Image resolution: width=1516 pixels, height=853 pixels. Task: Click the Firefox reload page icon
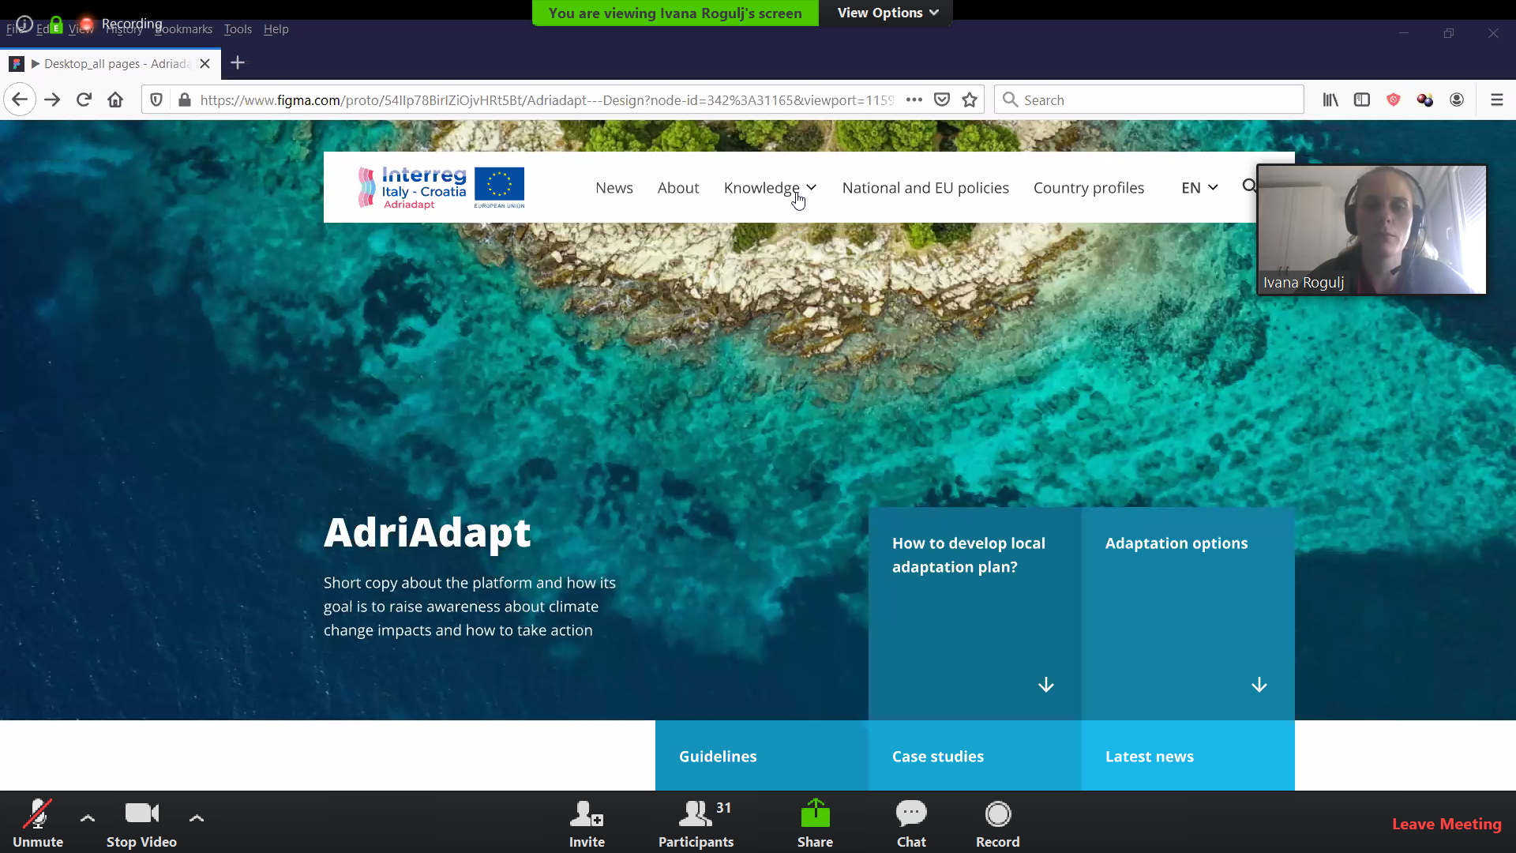(x=84, y=100)
